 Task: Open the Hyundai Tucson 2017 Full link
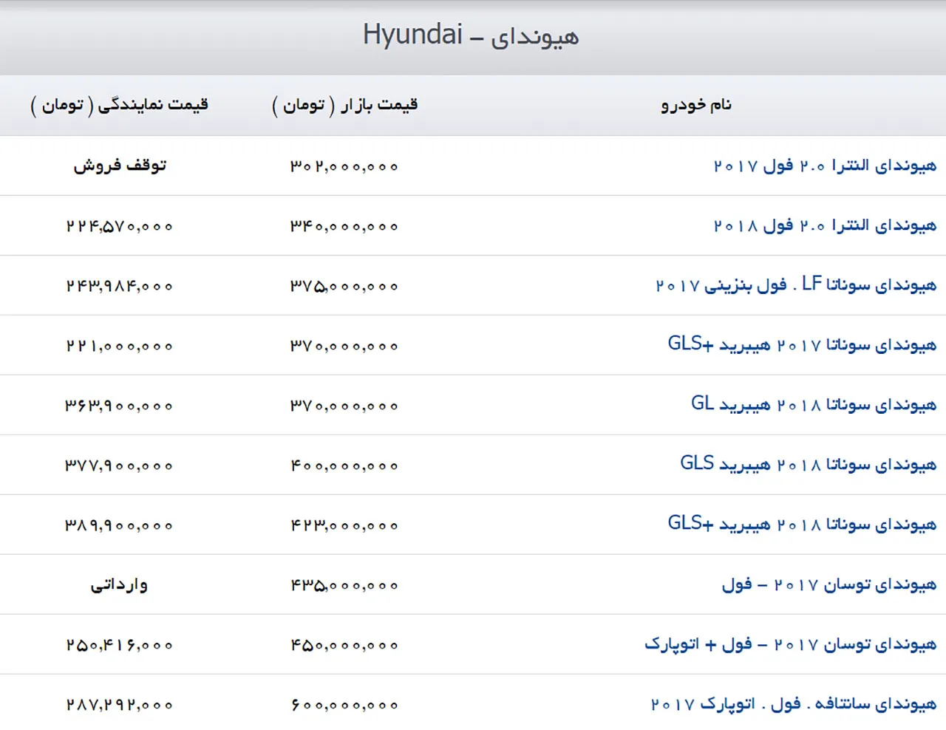(x=829, y=584)
